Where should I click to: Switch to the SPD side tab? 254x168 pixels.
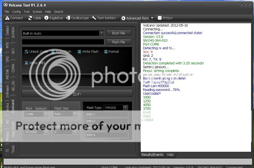click(7, 59)
